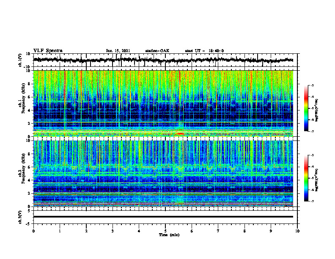335x259 pixels.
Task: Click the time-axis tick label "0"
Action: [33, 231]
